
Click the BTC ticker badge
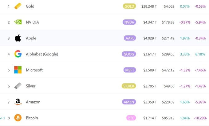click(x=131, y=118)
